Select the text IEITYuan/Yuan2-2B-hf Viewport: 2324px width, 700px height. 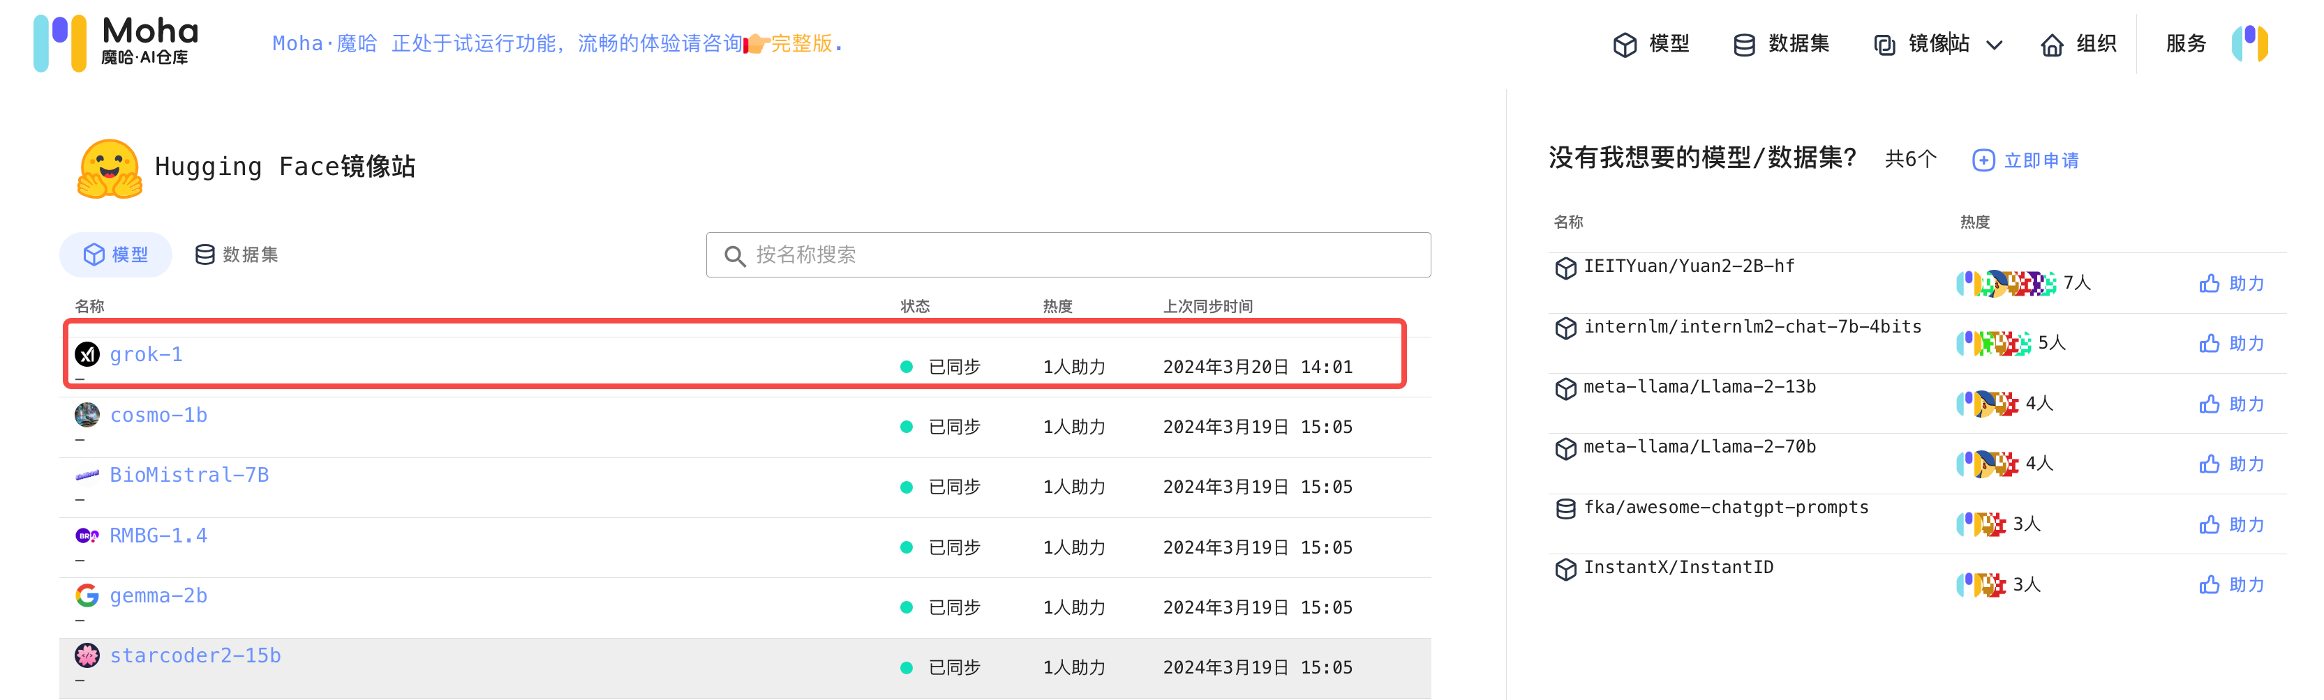click(1689, 266)
